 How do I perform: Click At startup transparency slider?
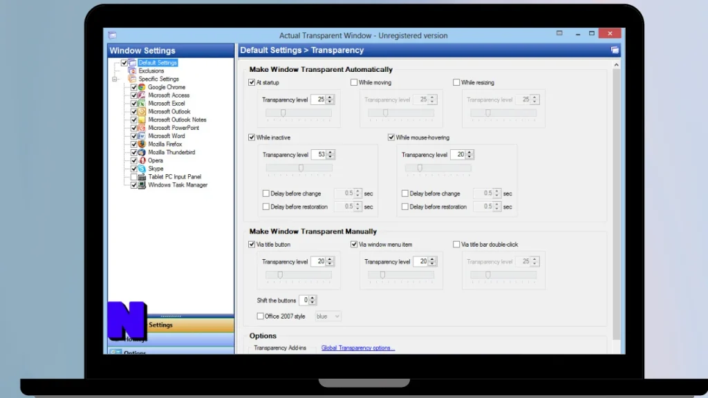point(299,113)
